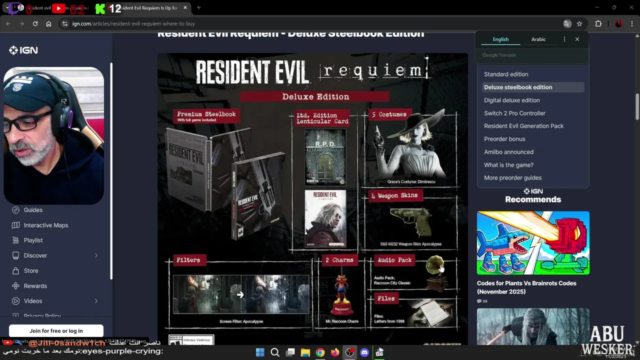The height and width of the screenshot is (360, 640).
Task: Open the tab search dropdown arrow
Action: pos(7,7)
